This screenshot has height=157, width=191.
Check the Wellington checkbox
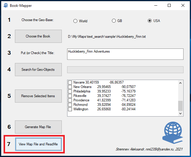[70, 109]
